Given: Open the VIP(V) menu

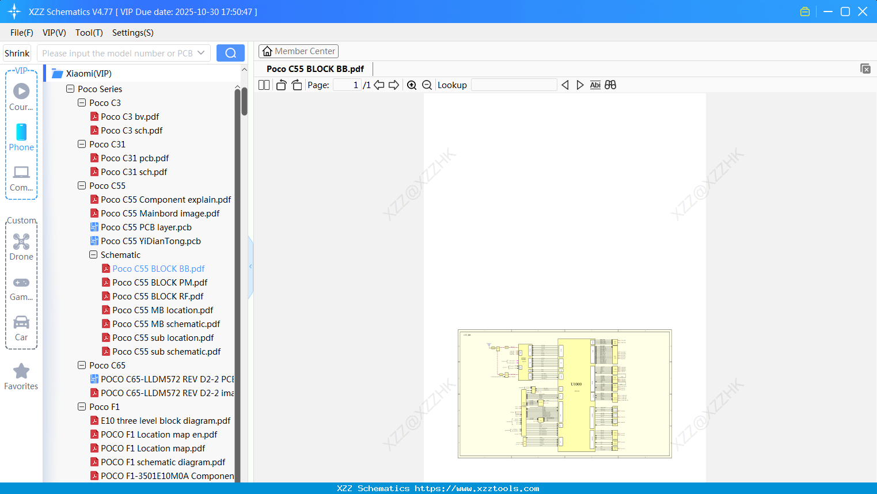Looking at the screenshot, I should [54, 33].
